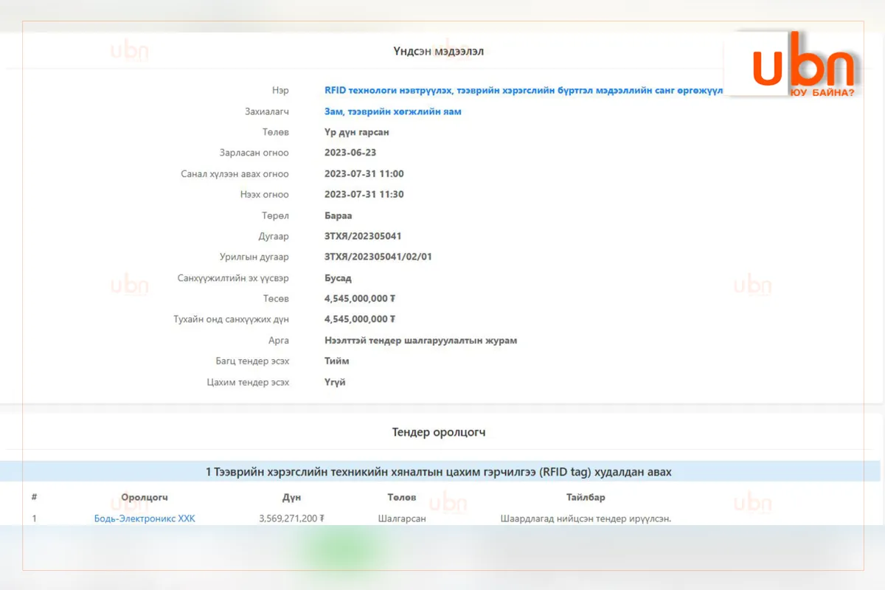The width and height of the screenshot is (885, 590).
Task: Click the Оролцогч column header
Action: tap(145, 498)
